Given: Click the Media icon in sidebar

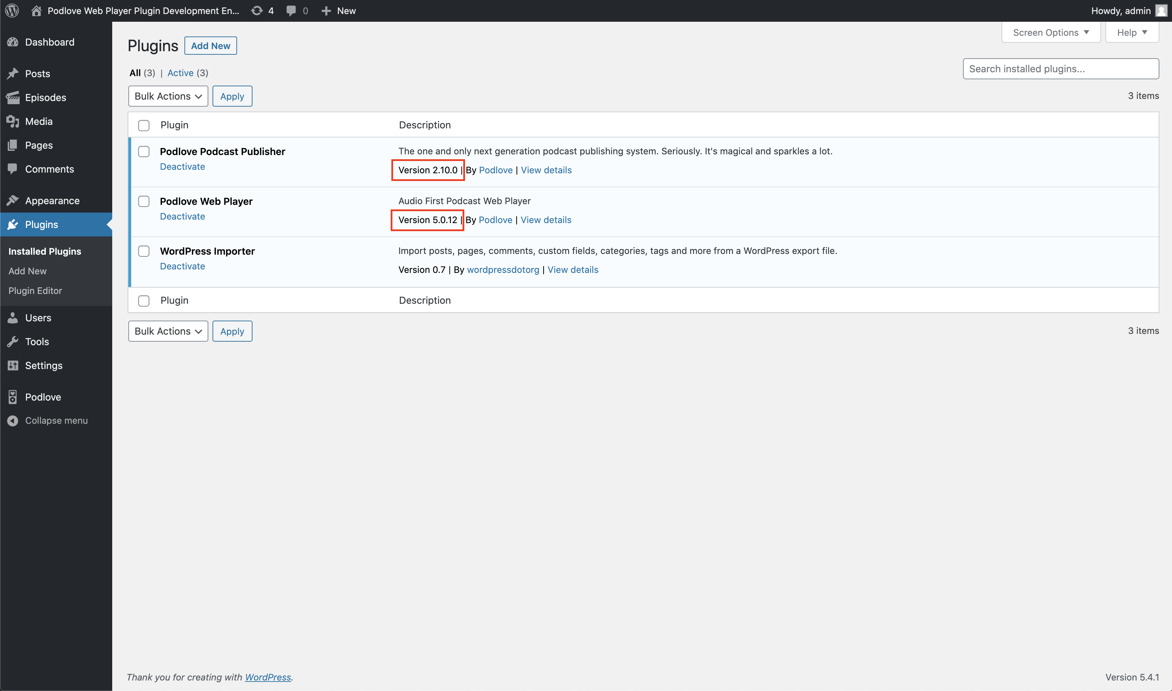Looking at the screenshot, I should pos(13,121).
